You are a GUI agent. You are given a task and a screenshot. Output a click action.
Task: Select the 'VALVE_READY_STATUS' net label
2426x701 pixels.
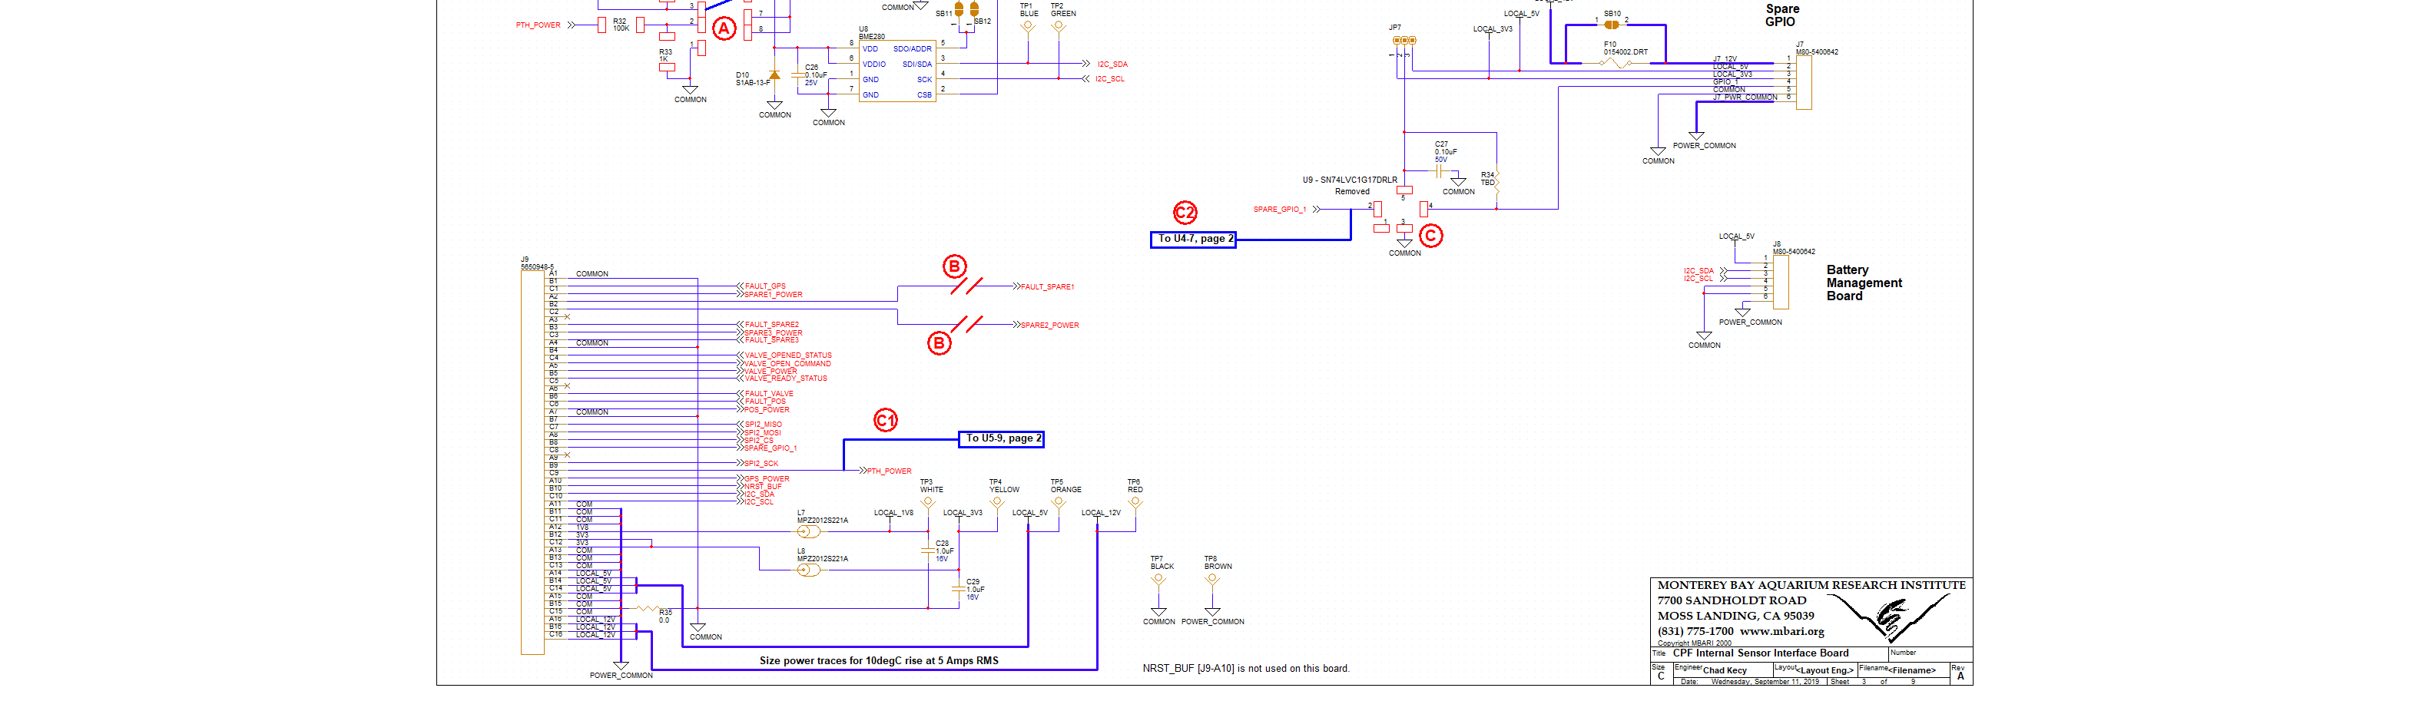click(785, 379)
